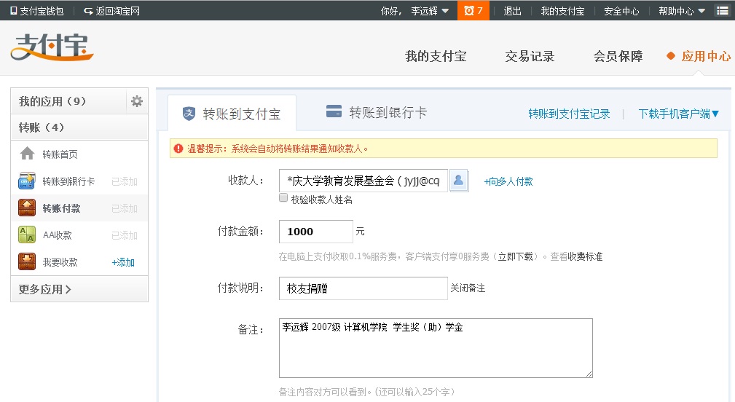The image size is (735, 402).
Task: Click 关闭备注 link
Action: pos(468,288)
